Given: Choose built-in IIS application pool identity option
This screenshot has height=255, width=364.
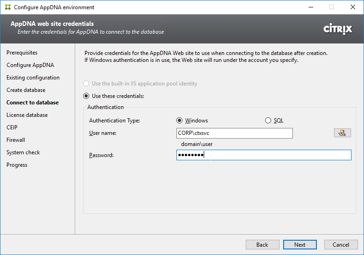Looking at the screenshot, I should (x=140, y=84).
